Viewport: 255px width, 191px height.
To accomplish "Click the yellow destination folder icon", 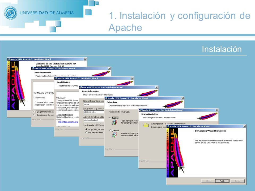I will tap(146, 125).
